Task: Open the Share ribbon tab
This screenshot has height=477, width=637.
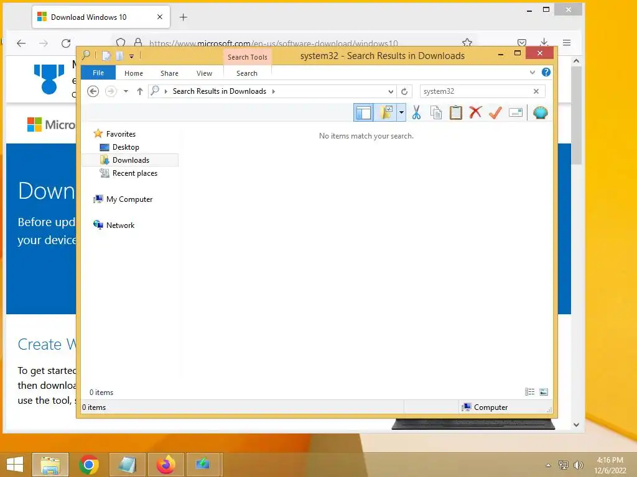Action: click(169, 73)
